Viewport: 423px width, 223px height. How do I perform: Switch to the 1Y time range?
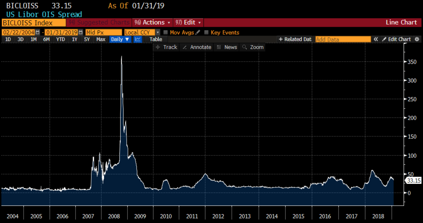[74, 39]
